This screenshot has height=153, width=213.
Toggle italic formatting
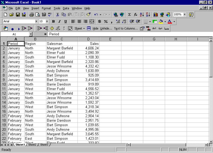tap(59, 22)
